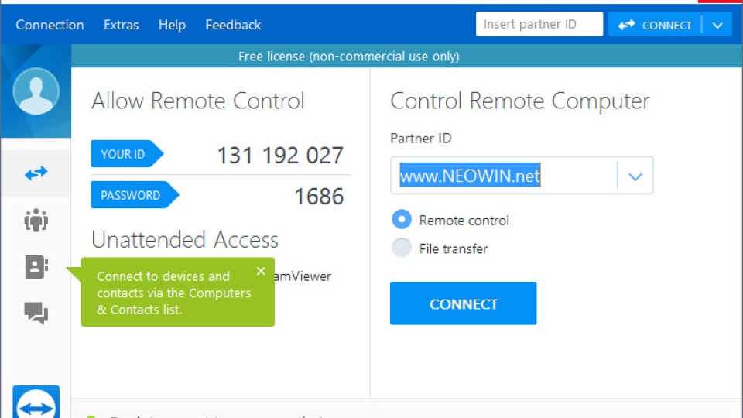743x418 pixels.
Task: Open the Help menu
Action: point(172,25)
